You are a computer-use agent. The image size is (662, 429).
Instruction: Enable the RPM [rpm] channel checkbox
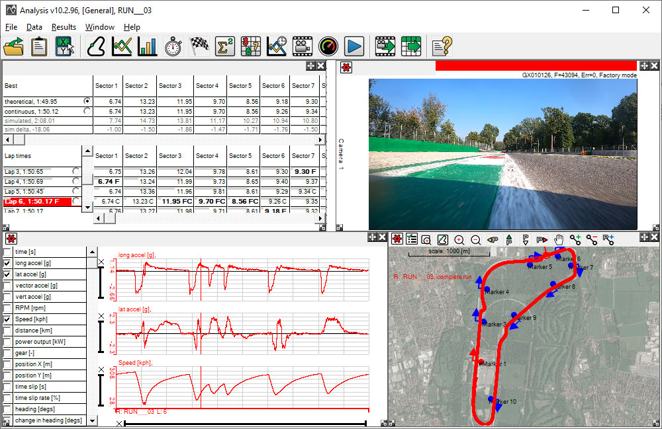pyautogui.click(x=7, y=308)
